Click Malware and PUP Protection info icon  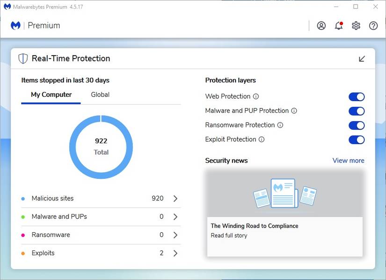294,111
